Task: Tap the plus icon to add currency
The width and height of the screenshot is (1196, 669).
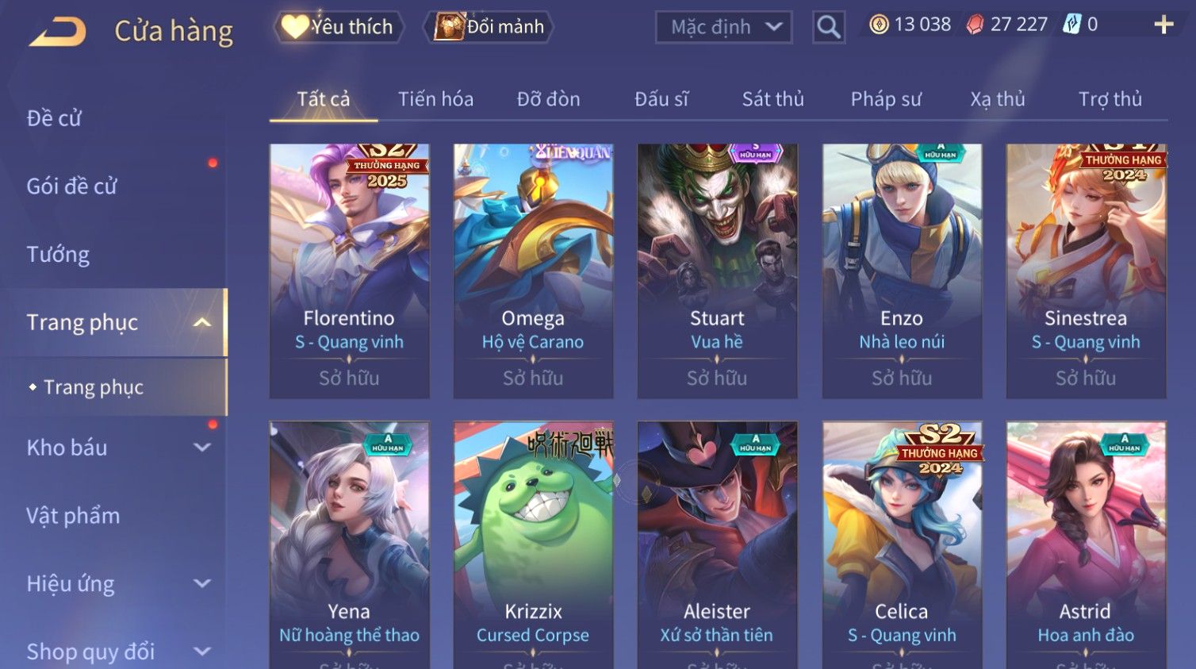Action: pos(1163,25)
